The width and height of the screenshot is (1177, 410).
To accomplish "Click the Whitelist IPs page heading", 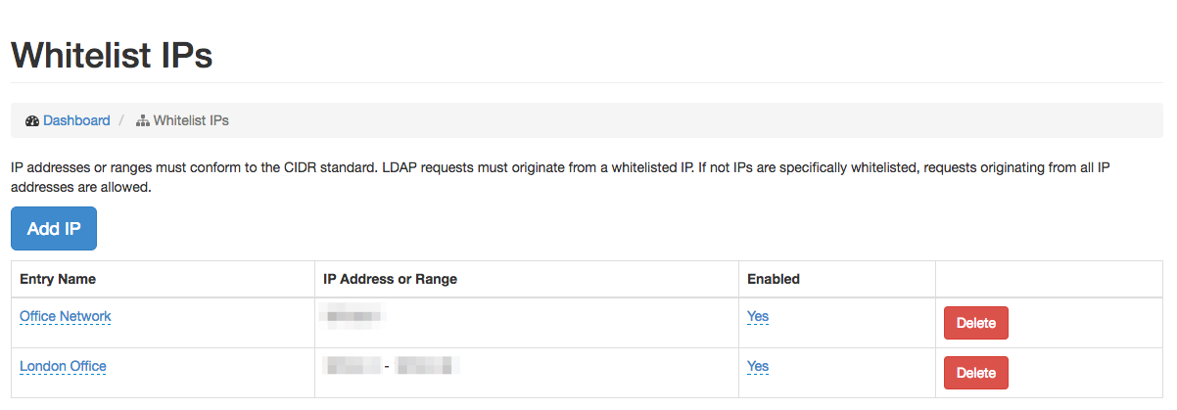I will [x=112, y=54].
